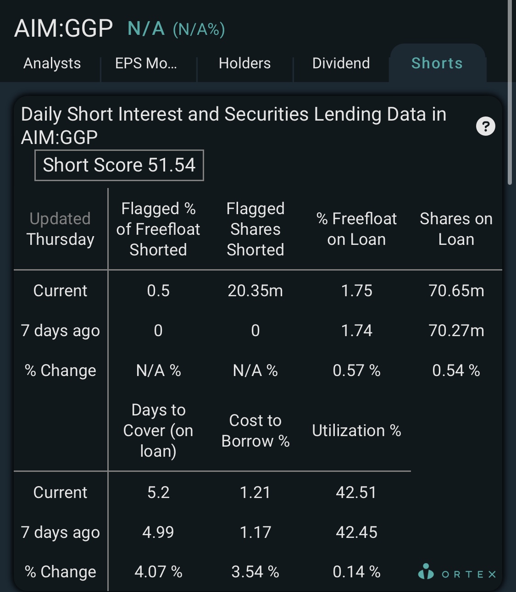
Task: Open the Dividend tab
Action: pyautogui.click(x=341, y=63)
